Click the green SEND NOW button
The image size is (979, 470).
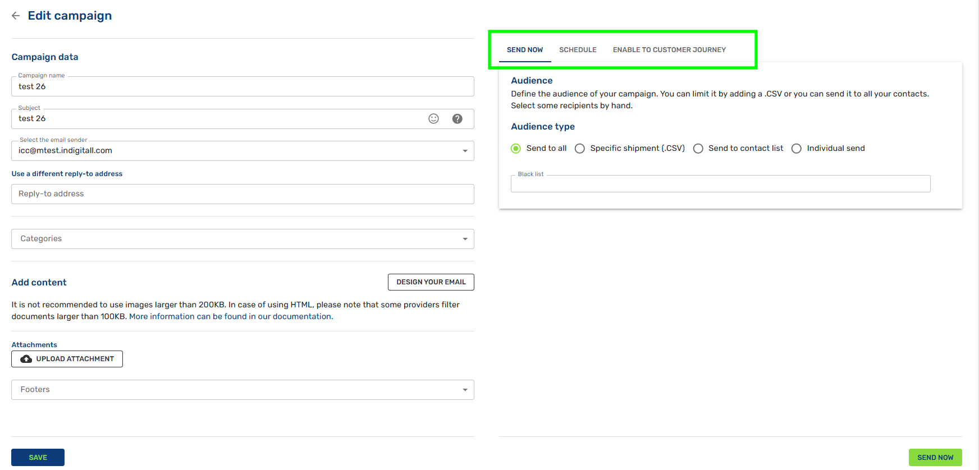click(x=935, y=458)
